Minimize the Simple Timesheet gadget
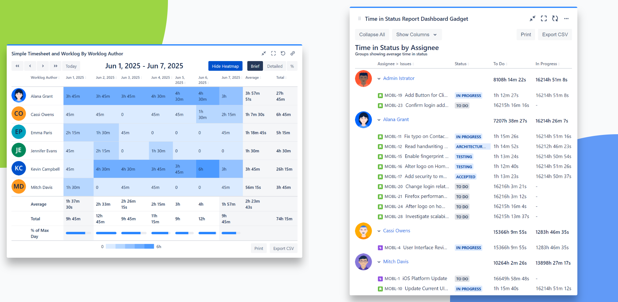This screenshot has height=302, width=618. click(x=264, y=53)
